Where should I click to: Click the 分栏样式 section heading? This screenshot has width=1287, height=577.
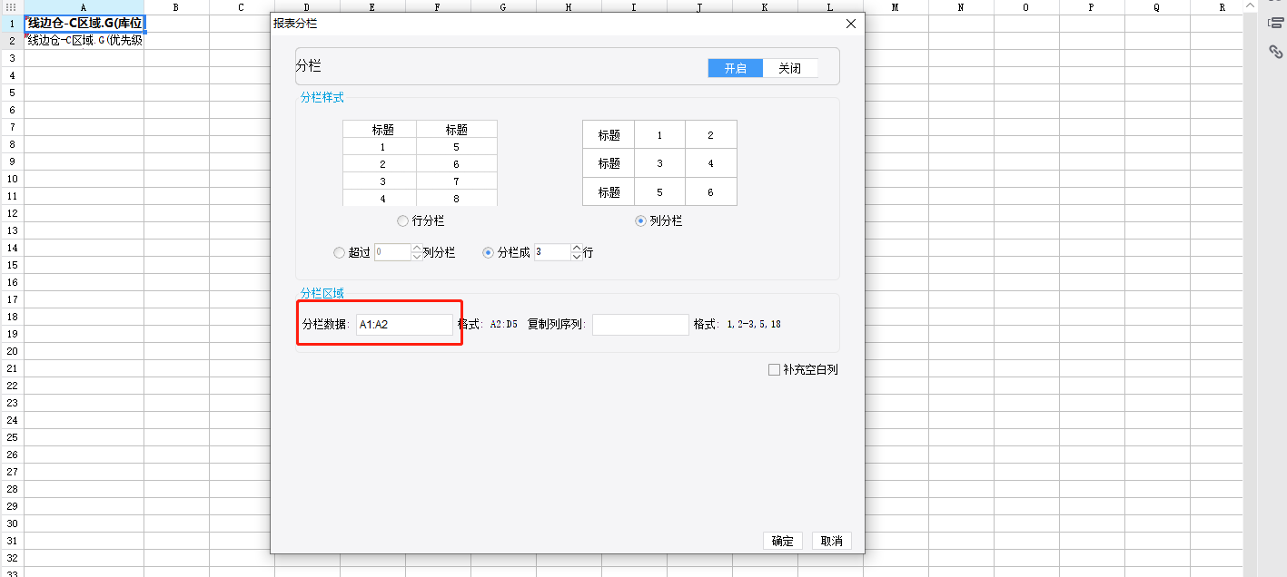(322, 98)
